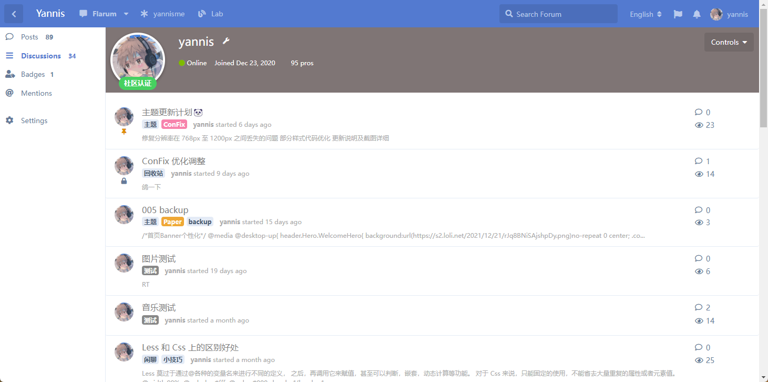This screenshot has width=768, height=382.
Task: Click the 主题 tag on 005 backup
Action: [150, 222]
